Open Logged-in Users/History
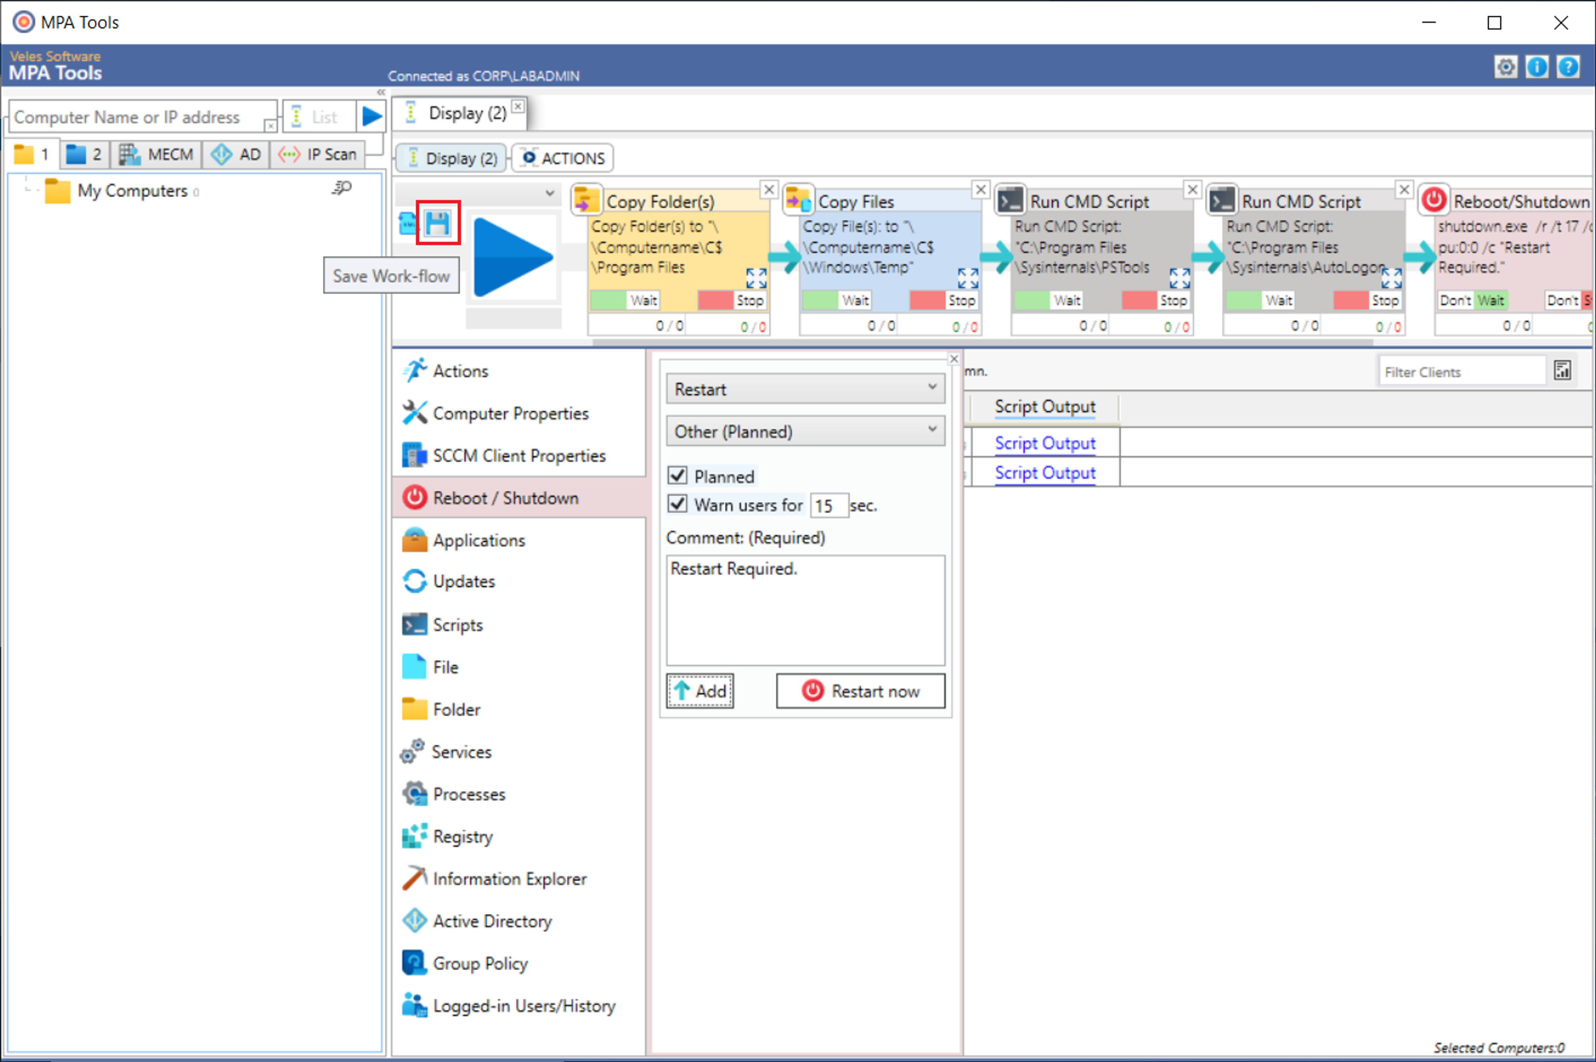This screenshot has height=1062, width=1596. coord(518,1006)
